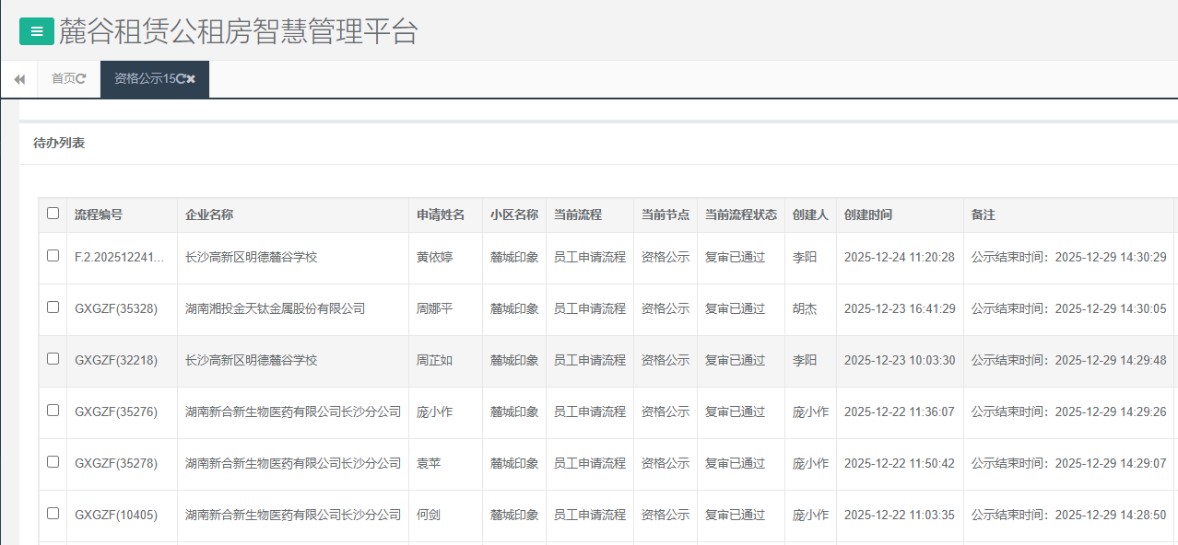Select the checkbox for GXGZF(35328) row
The height and width of the screenshot is (545, 1178).
[53, 307]
